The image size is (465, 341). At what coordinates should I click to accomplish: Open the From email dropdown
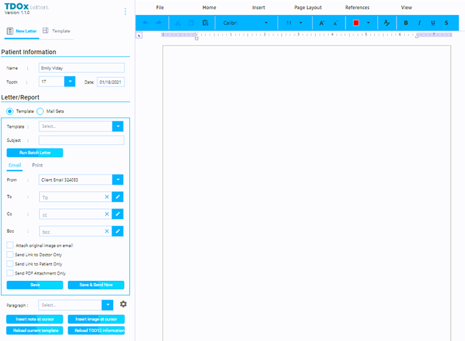coord(118,180)
